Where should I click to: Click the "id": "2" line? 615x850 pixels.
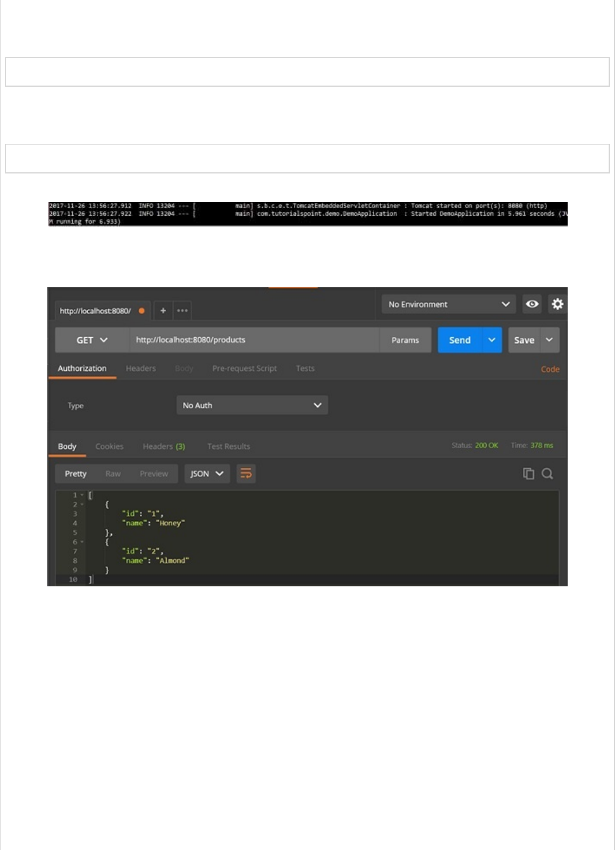(143, 551)
